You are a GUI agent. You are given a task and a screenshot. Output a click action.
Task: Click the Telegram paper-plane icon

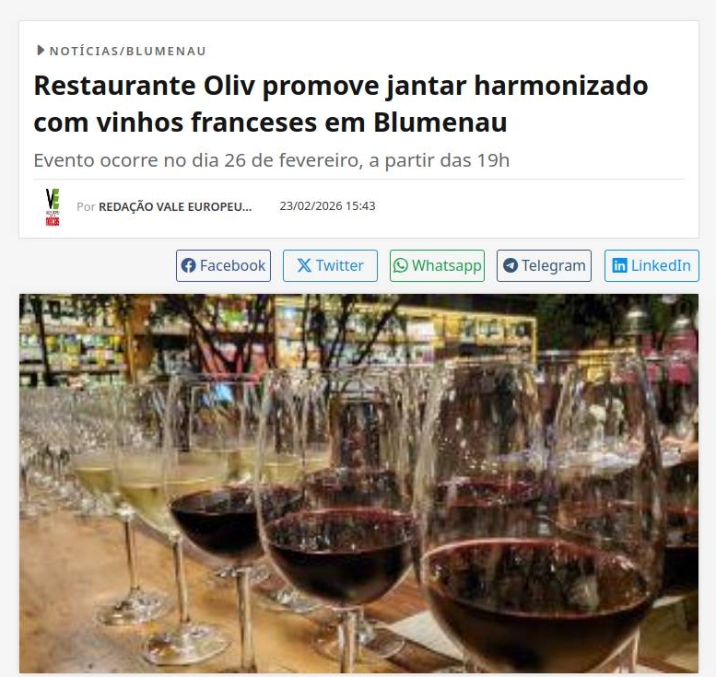click(511, 265)
